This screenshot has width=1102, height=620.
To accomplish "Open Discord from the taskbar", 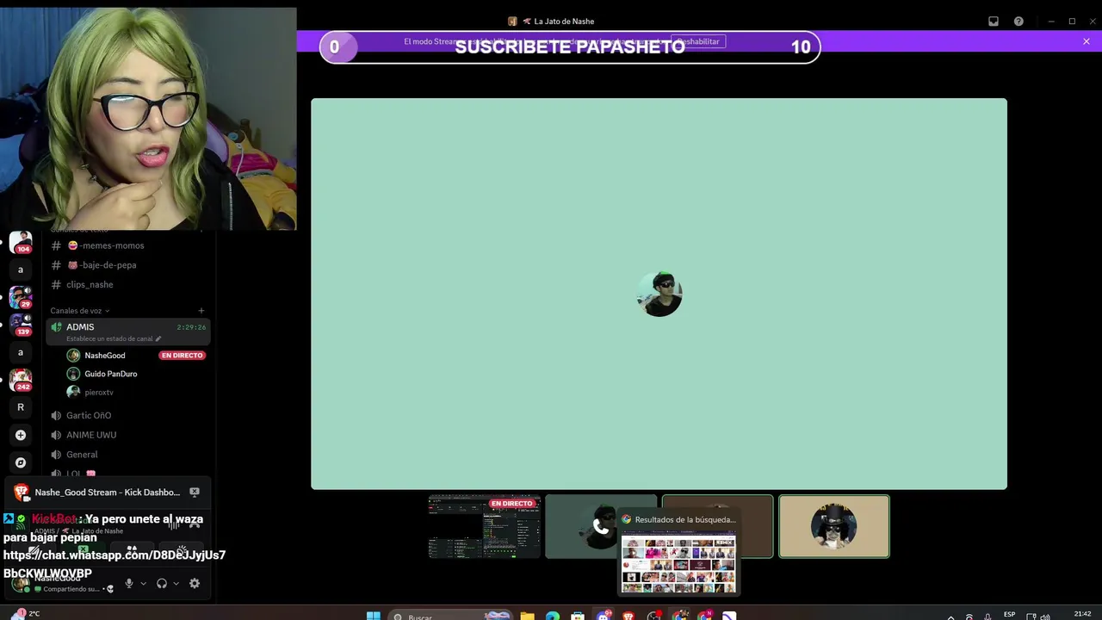I will click(604, 616).
